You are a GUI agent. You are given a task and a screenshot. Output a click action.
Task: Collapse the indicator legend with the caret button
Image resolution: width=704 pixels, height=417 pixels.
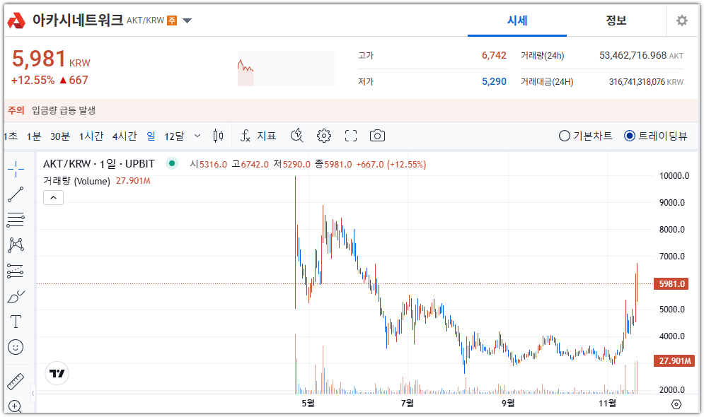coord(54,198)
